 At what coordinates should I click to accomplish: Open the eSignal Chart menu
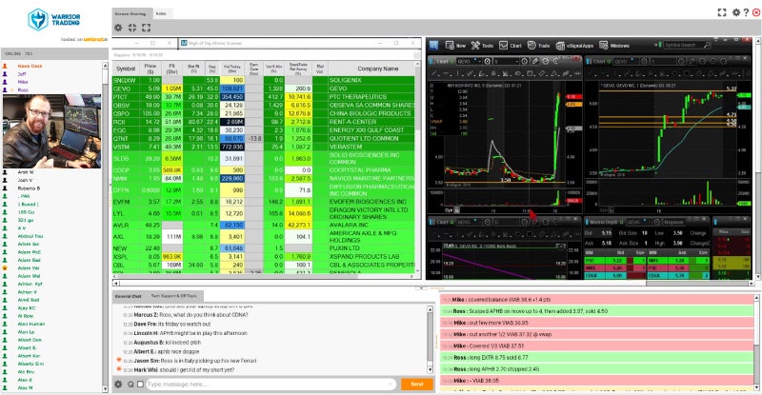(x=511, y=45)
